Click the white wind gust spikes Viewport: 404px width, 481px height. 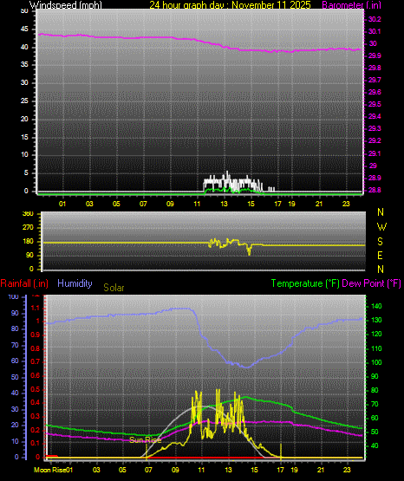click(232, 183)
